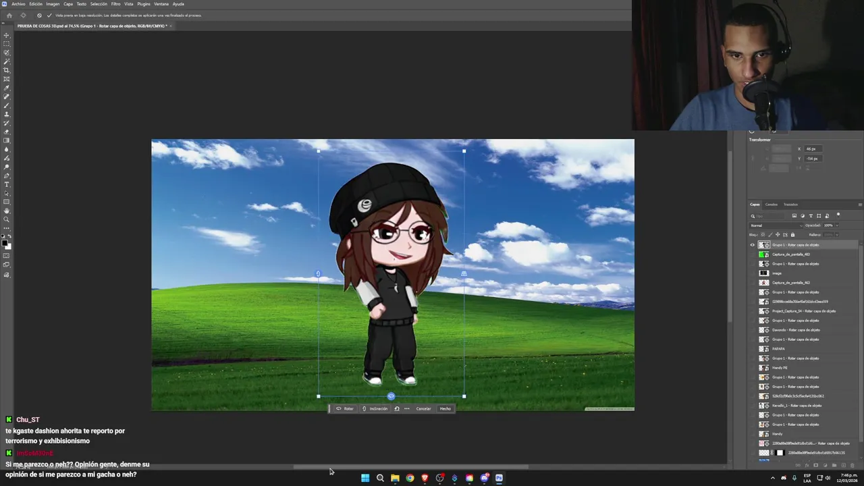The image size is (864, 486).
Task: Select the Dodge tool
Action: [x=7, y=167]
